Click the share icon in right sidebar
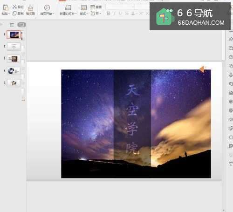Image resolution: width=233 pixels, height=212 pixels. [x=231, y=120]
